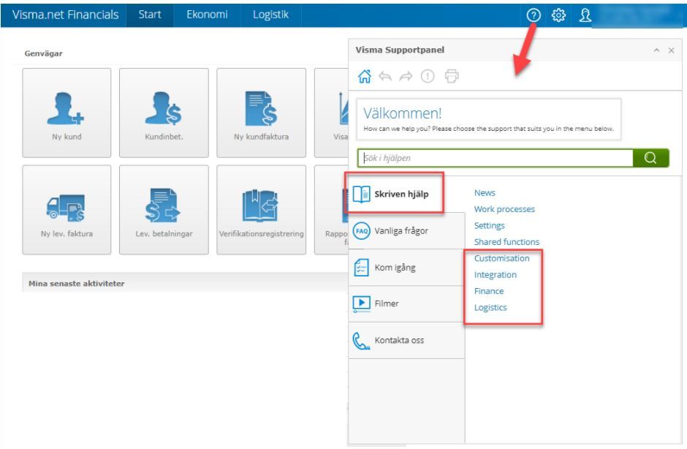The height and width of the screenshot is (449, 687).
Task: Open the settings gear icon
Action: (x=558, y=15)
